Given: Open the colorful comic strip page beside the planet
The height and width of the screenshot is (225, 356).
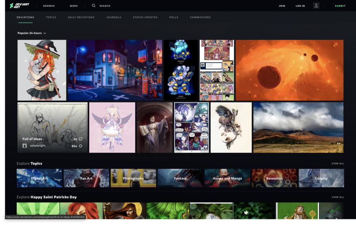Looking at the screenshot, I should coord(217,70).
